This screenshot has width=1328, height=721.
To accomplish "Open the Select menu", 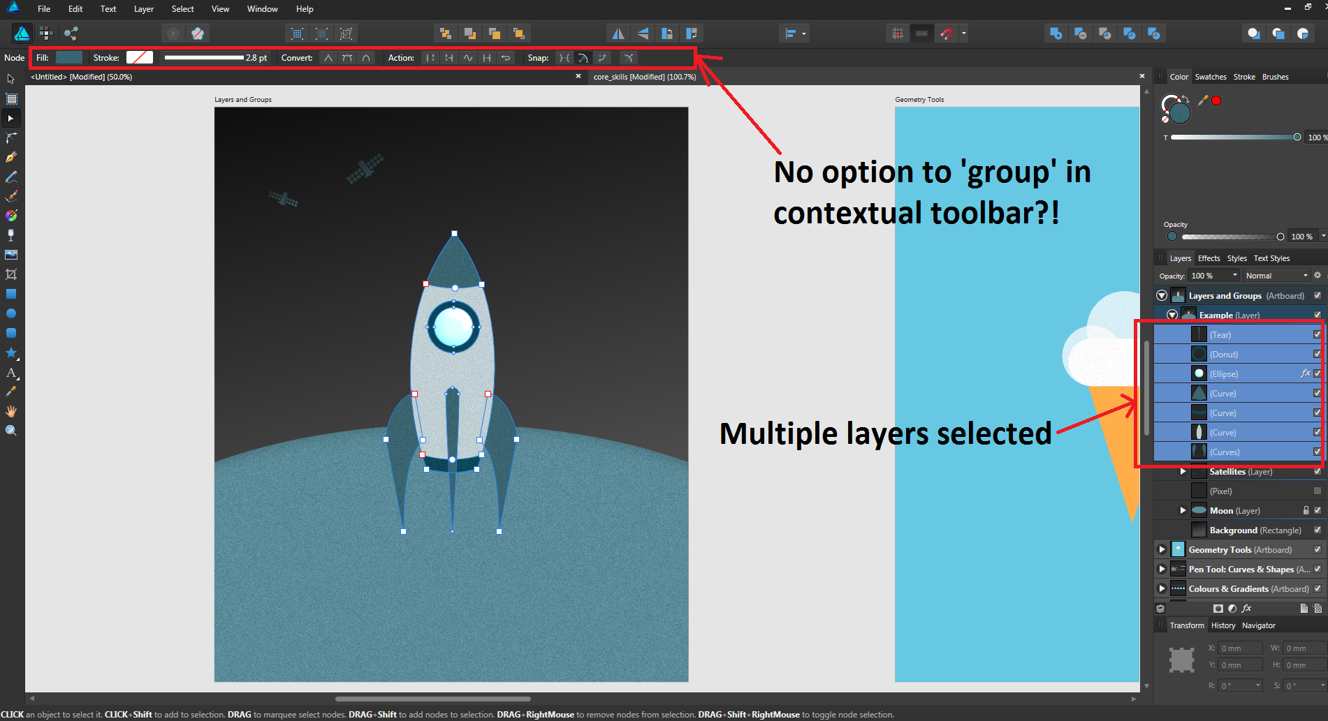I will coord(183,9).
